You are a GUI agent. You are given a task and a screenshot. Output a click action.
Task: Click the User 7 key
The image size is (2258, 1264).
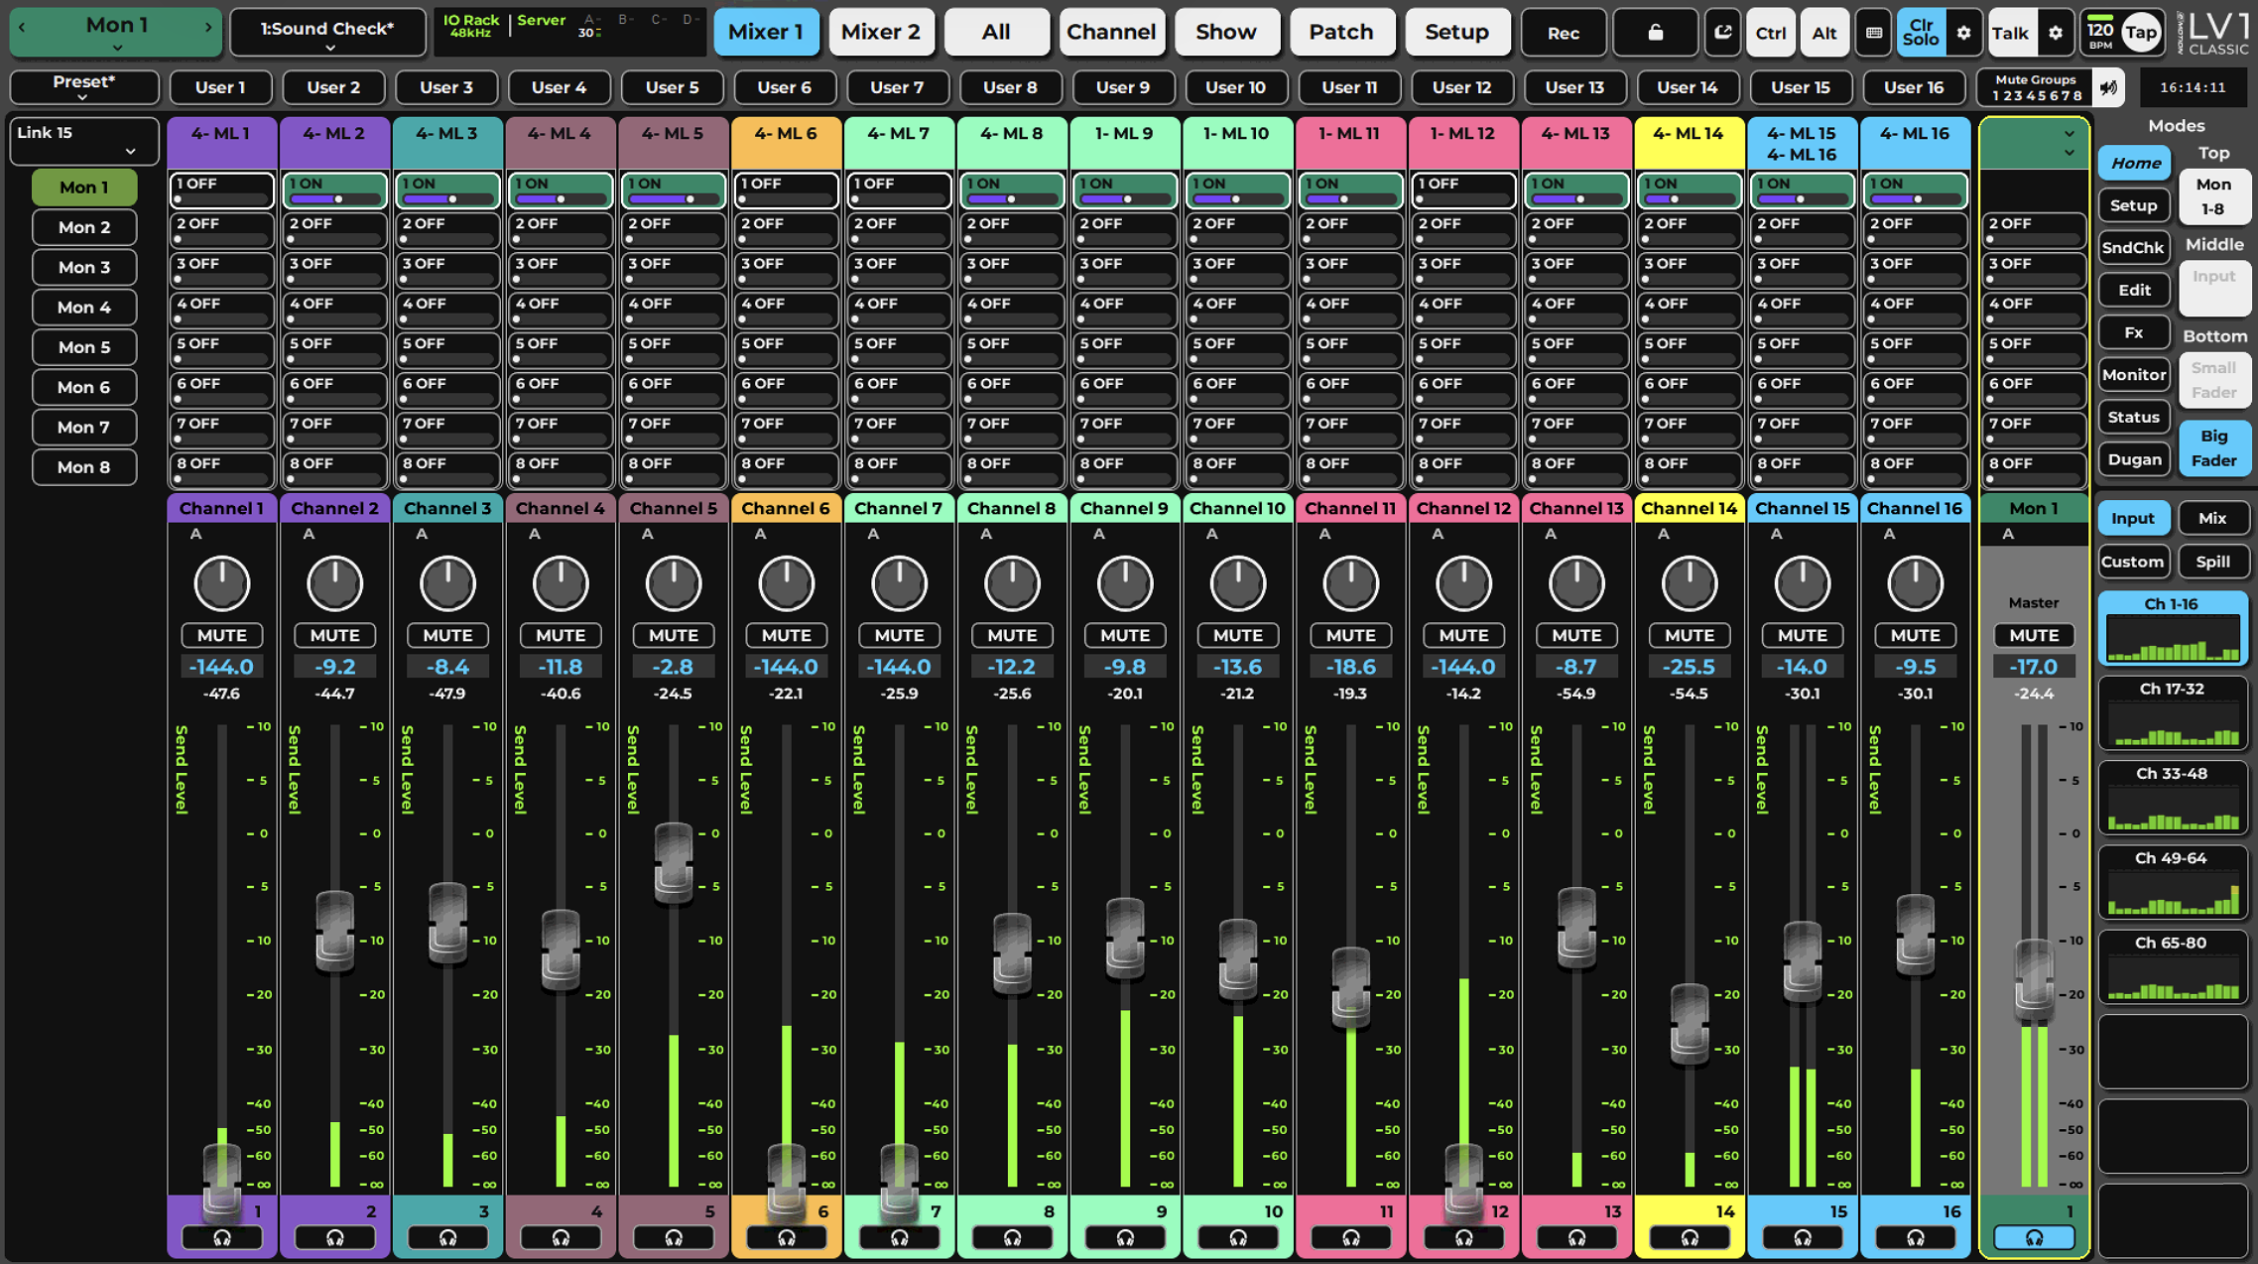click(x=898, y=87)
